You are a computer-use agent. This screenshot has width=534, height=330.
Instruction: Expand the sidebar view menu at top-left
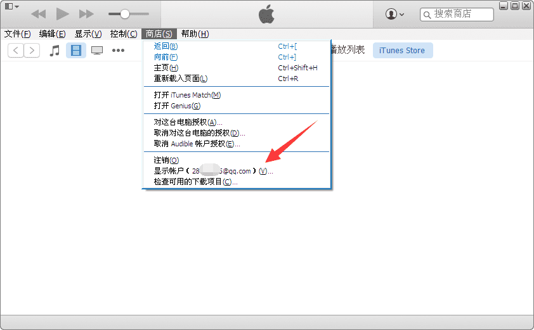[x=12, y=6]
